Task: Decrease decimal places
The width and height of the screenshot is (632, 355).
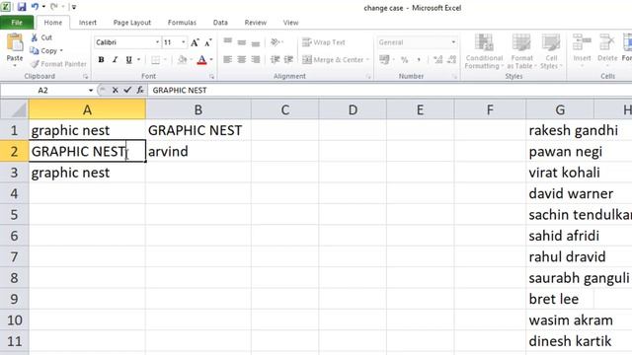Action: pos(452,59)
